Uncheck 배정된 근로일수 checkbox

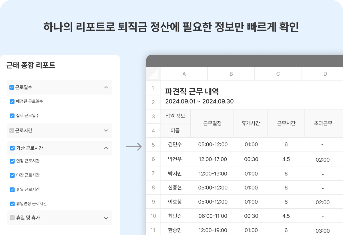[x=12, y=101]
